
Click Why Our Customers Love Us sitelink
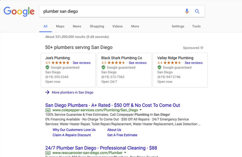point(74,130)
